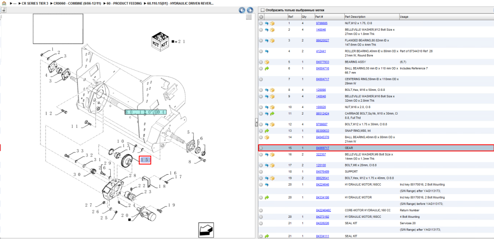Select callout 15 in the diagram
Screen dimensions: 494x239
tap(145, 160)
